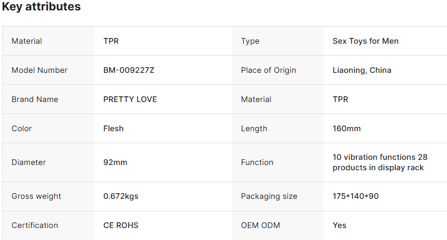
Task: Click the Key attributes heading
Action: [41, 7]
